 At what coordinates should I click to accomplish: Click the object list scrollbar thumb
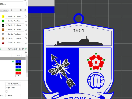[x=26, y=64]
